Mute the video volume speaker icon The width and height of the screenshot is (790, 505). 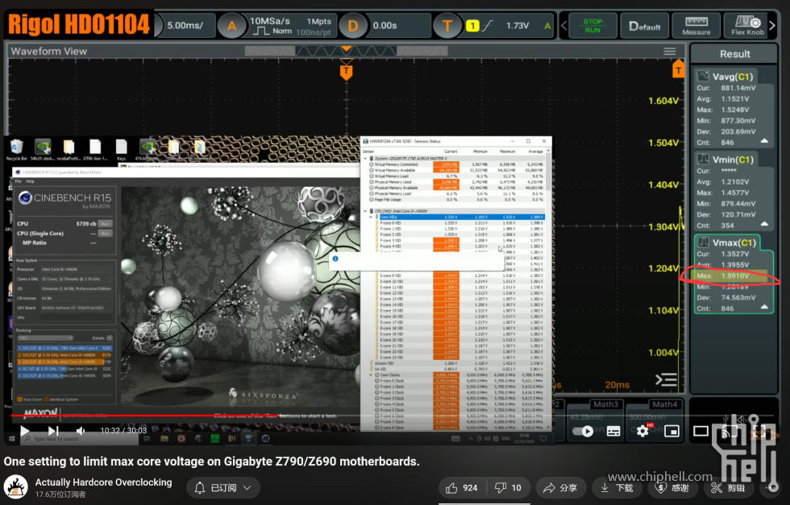click(x=80, y=431)
